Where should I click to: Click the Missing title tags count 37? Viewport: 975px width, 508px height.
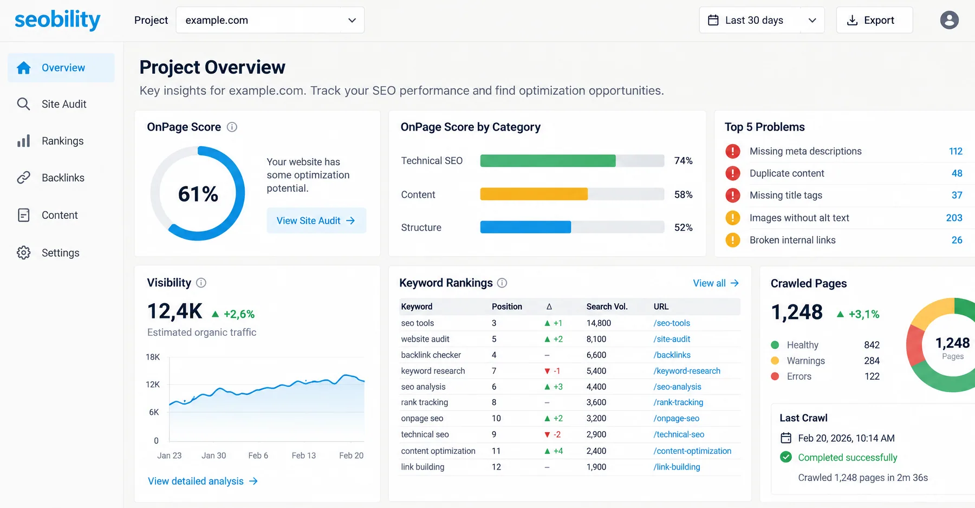pos(957,195)
